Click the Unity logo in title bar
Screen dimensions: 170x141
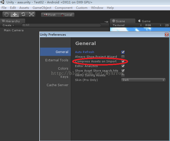pos(2,2)
